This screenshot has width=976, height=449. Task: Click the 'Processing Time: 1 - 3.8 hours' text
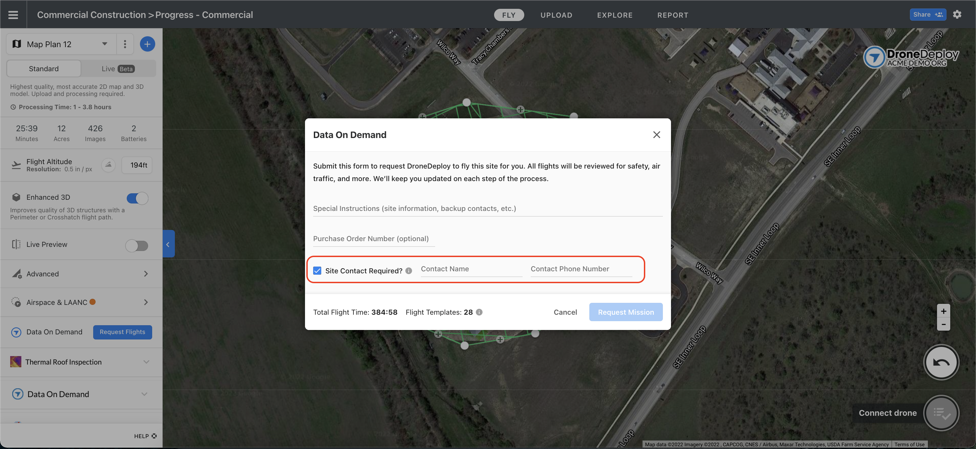pyautogui.click(x=65, y=107)
